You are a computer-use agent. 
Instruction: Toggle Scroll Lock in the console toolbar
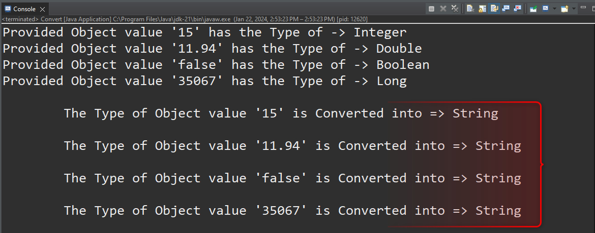click(x=482, y=9)
